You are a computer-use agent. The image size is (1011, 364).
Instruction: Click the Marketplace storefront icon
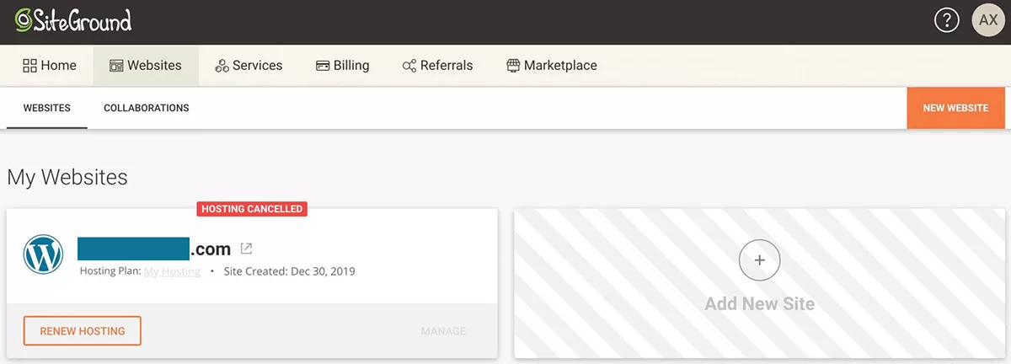click(x=513, y=66)
